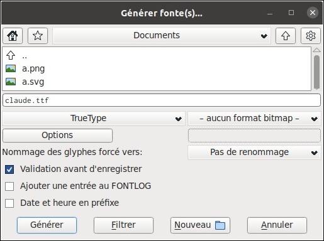The width and height of the screenshot is (324, 241).
Task: Click the a.svg image file icon
Action: (x=11, y=82)
